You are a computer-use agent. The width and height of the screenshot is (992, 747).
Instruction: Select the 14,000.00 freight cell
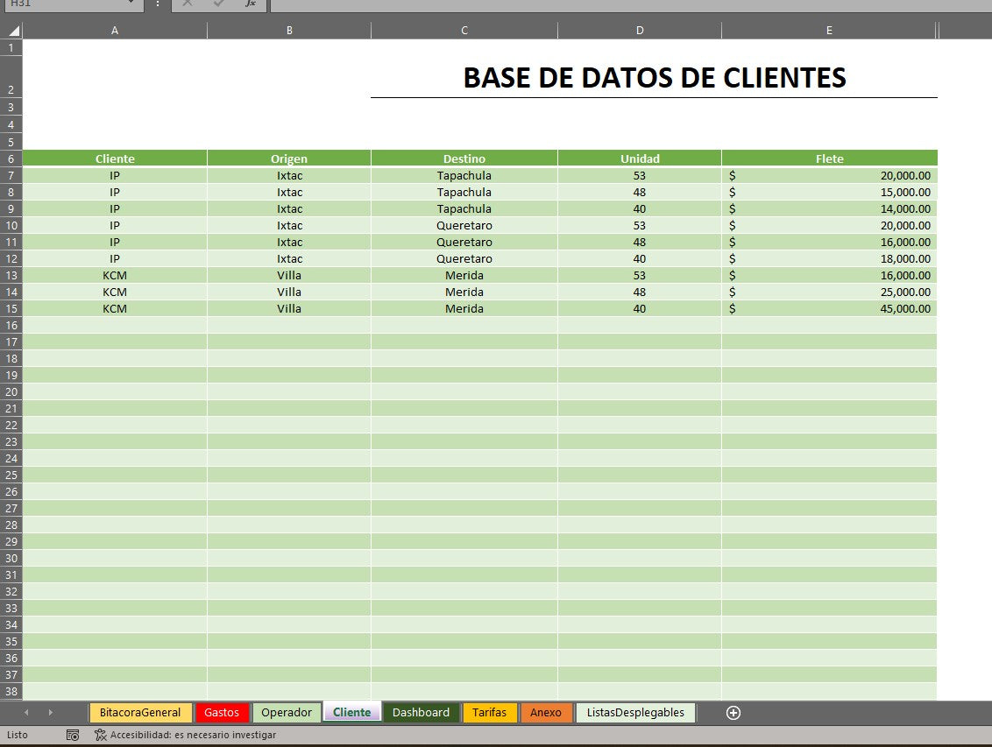829,208
